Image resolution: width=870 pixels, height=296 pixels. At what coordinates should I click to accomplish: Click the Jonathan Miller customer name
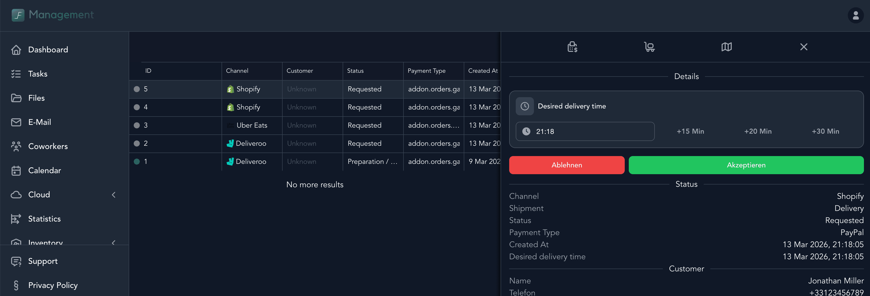click(836, 281)
